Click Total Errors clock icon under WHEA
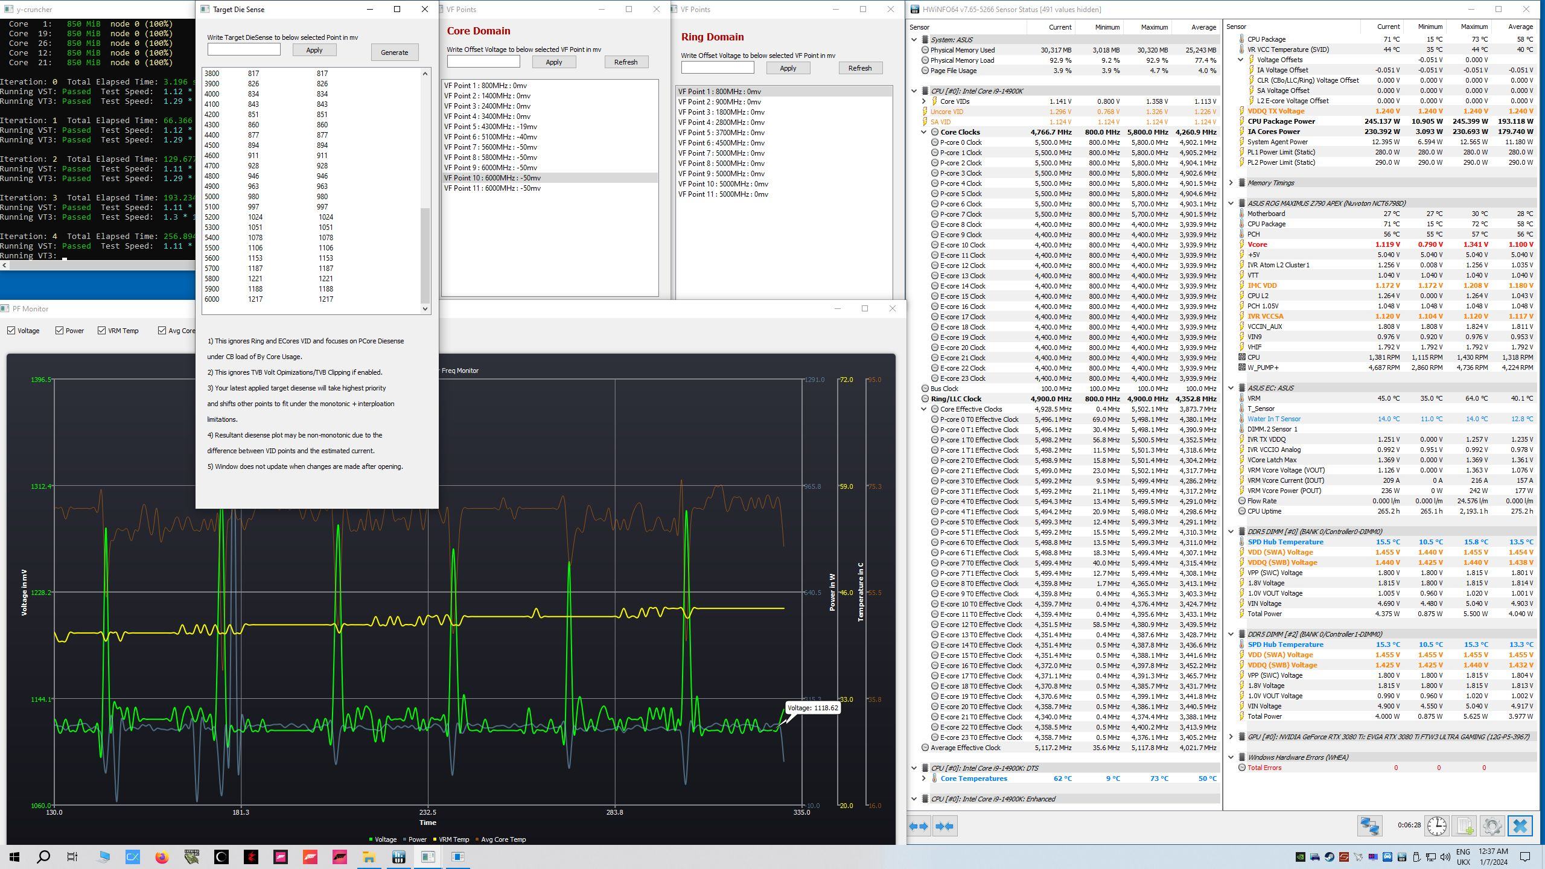The width and height of the screenshot is (1545, 869). (x=1241, y=768)
